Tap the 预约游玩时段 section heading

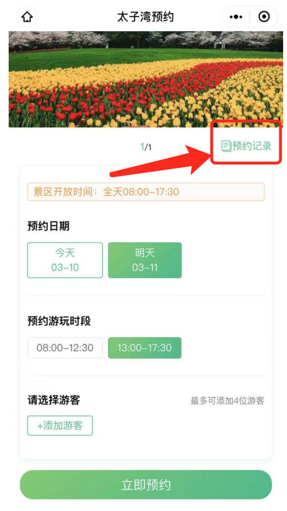click(x=59, y=321)
